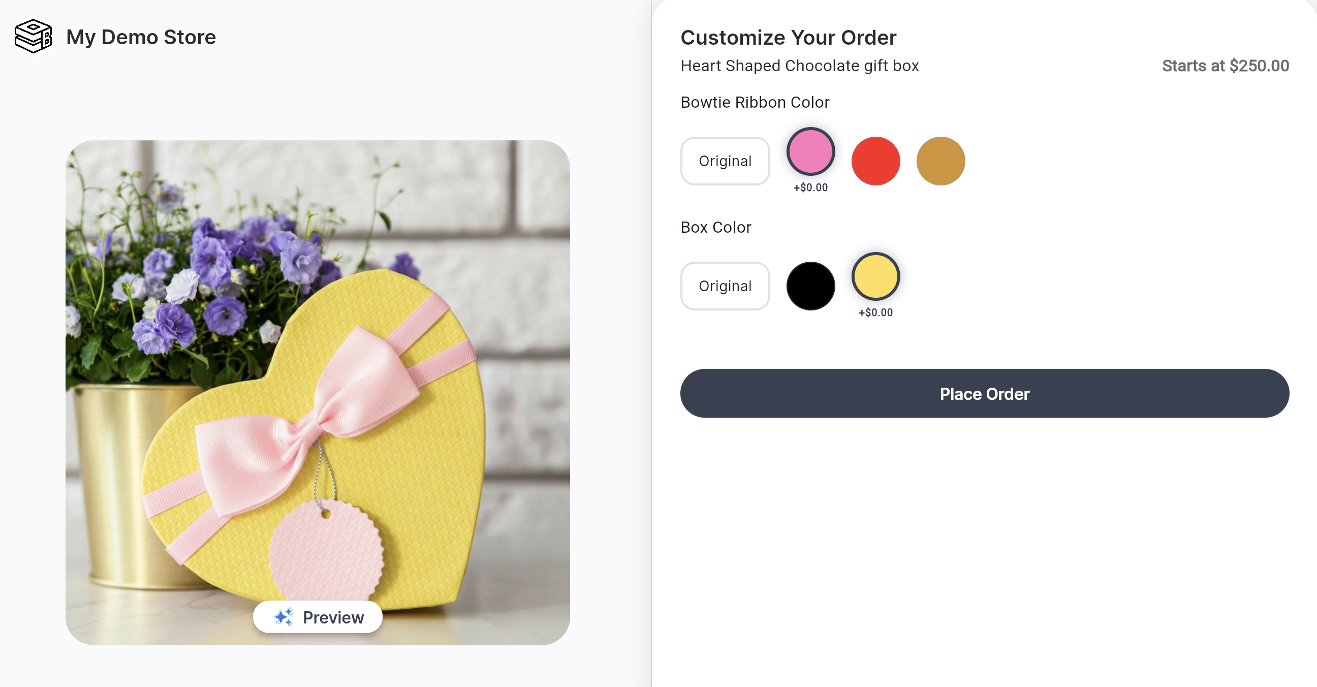Select the pink bowtie ribbon color

[x=810, y=152]
